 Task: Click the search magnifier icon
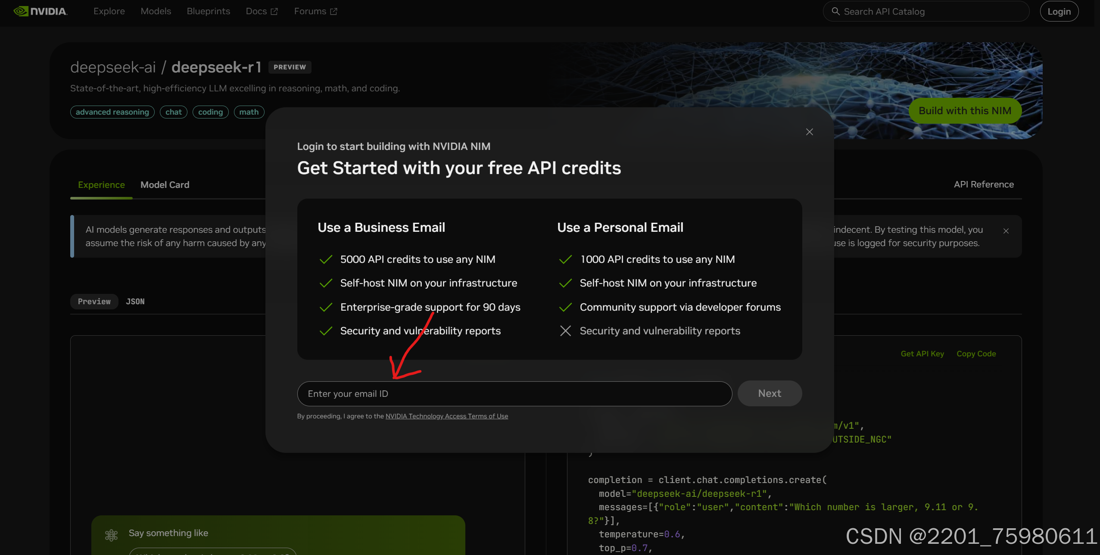(x=835, y=12)
